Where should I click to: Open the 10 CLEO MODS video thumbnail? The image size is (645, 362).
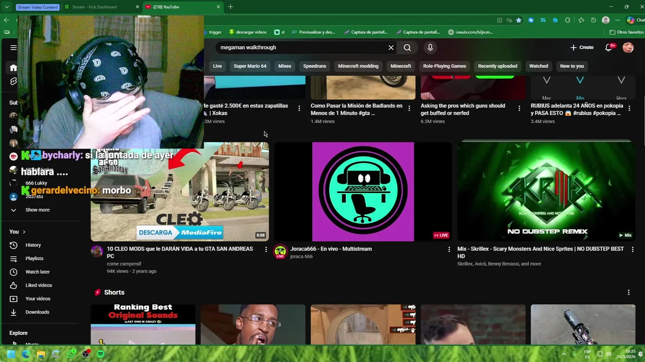[179, 192]
